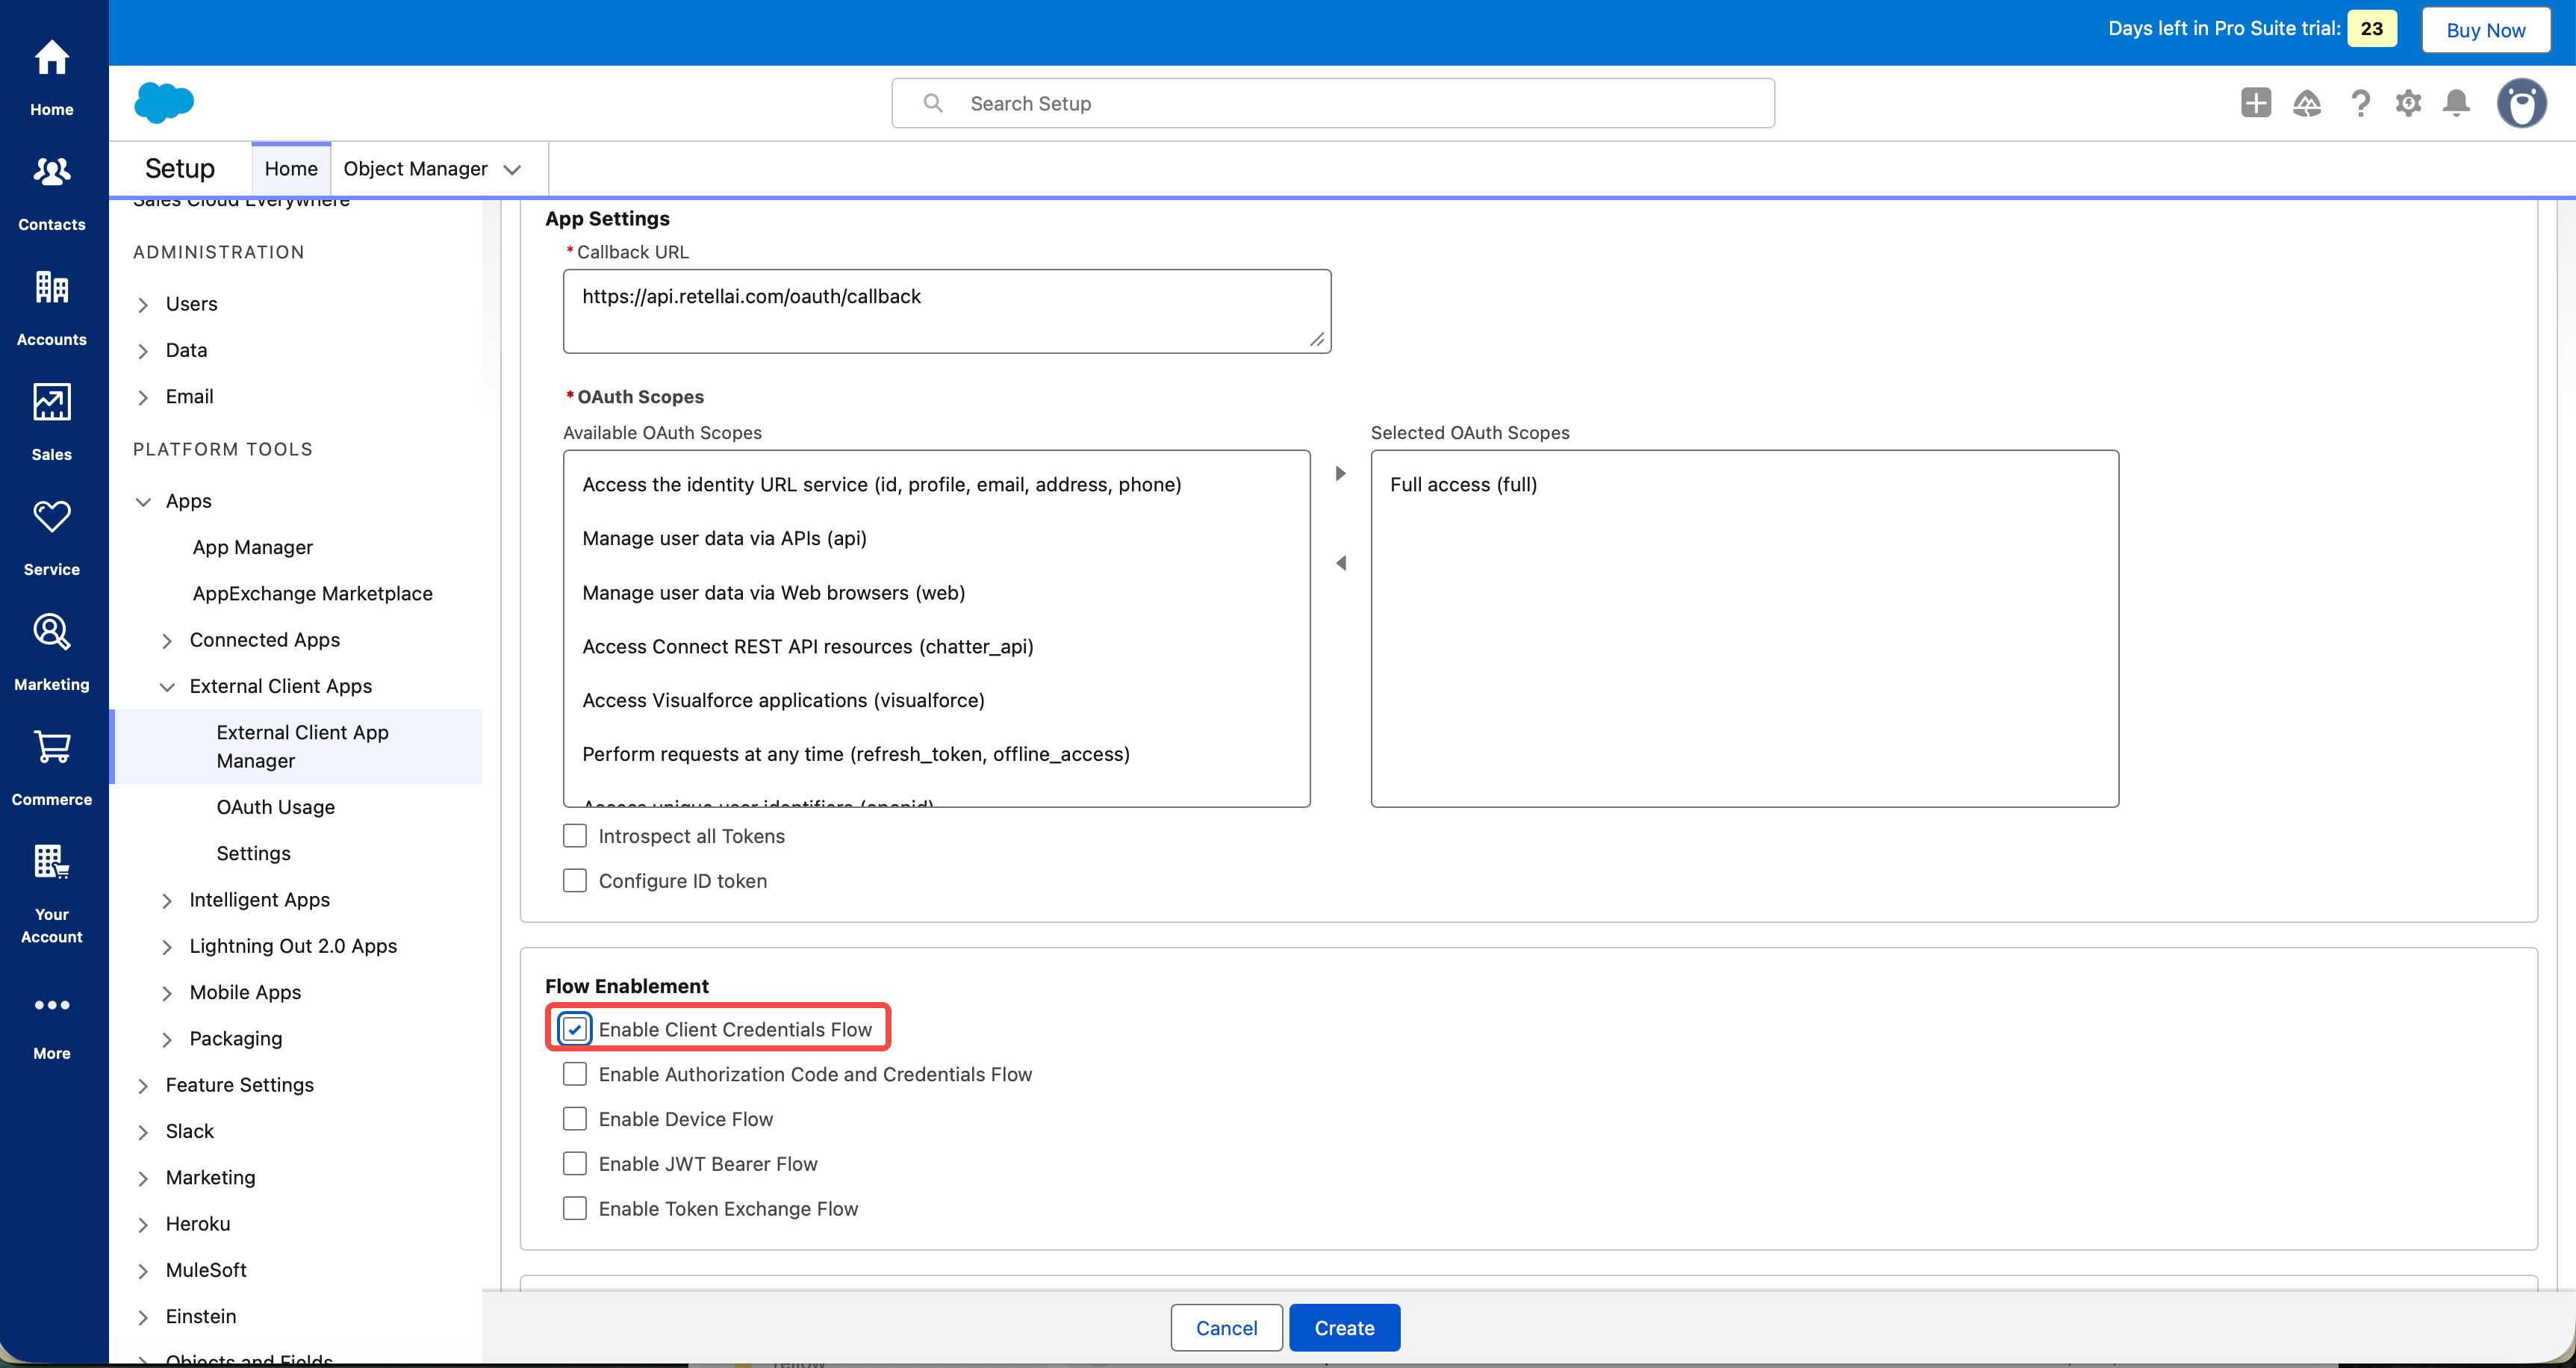
Task: Open Contacts in the left rail
Action: [52, 193]
